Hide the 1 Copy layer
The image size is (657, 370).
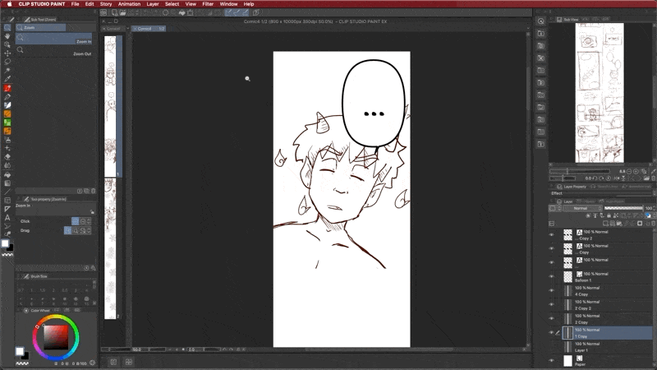pos(551,333)
